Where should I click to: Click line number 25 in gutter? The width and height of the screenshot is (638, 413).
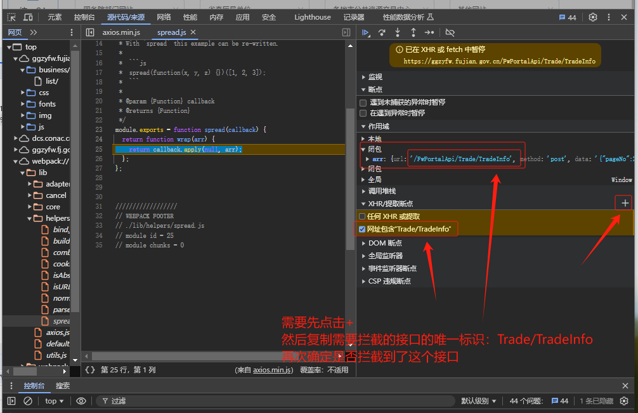[x=99, y=149]
